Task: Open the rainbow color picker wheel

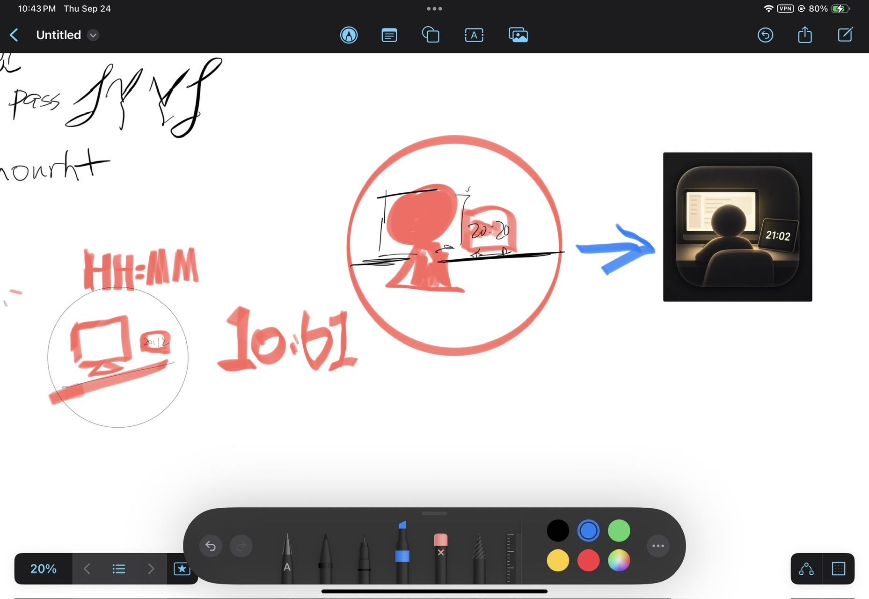Action: point(619,560)
